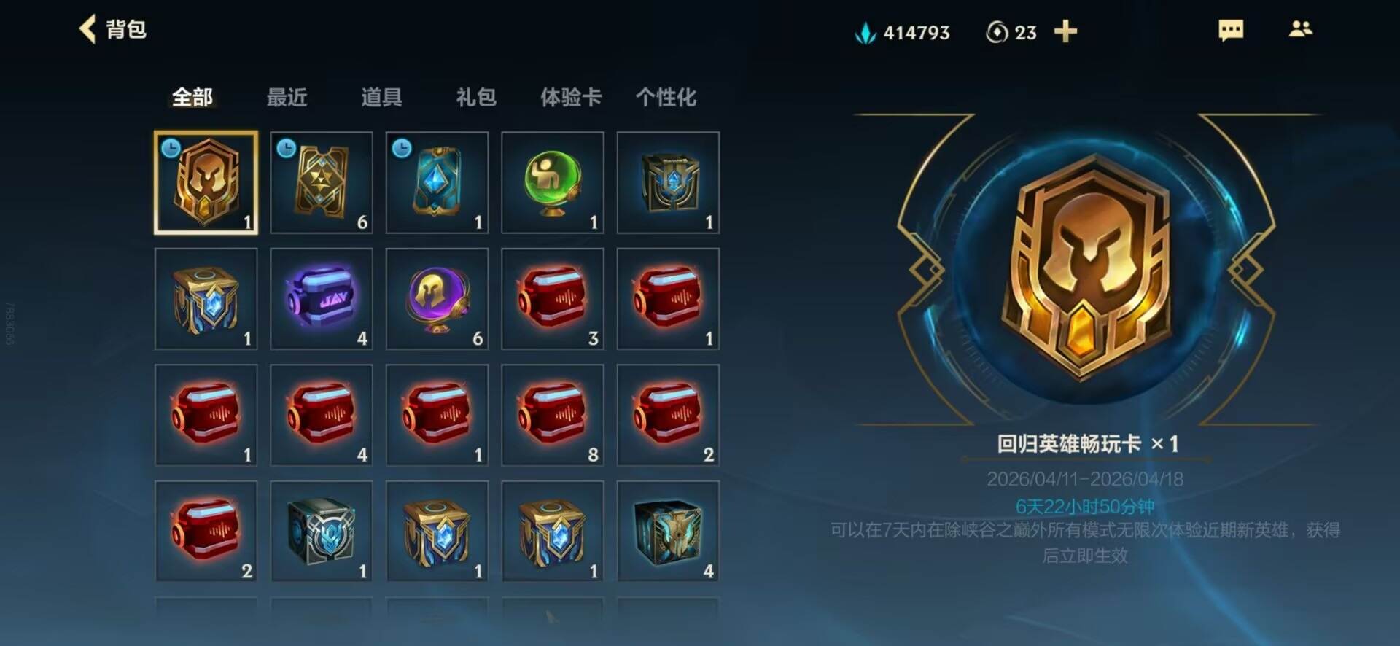Tap the large 回归英雄畅玩卡 emblem preview
Screen dimensions: 1400x646
click(x=1086, y=268)
